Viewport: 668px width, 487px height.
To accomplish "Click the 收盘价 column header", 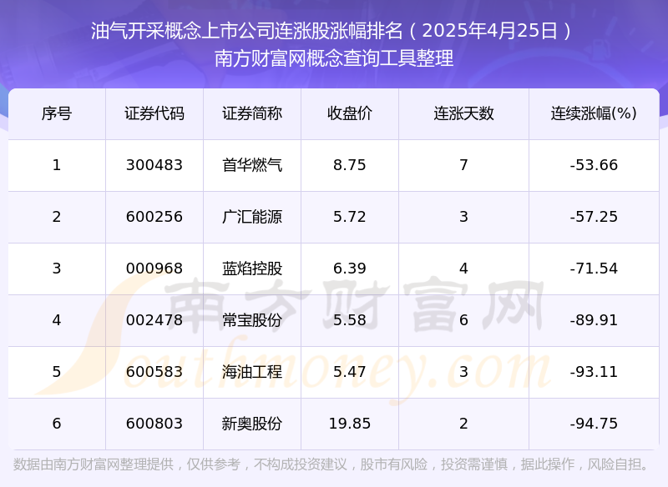I will [x=349, y=113].
